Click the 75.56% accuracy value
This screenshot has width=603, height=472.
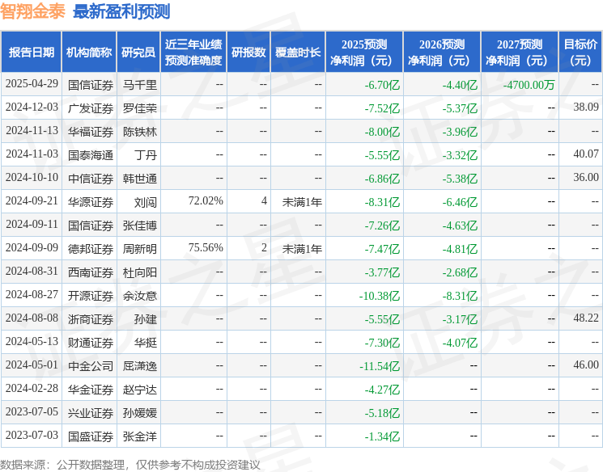tap(206, 247)
